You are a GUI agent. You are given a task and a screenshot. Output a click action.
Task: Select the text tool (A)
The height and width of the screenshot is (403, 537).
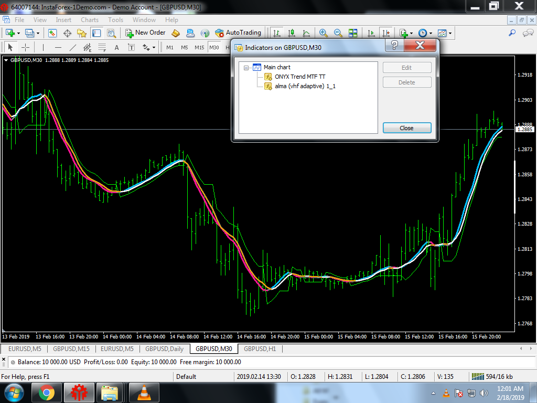(117, 47)
